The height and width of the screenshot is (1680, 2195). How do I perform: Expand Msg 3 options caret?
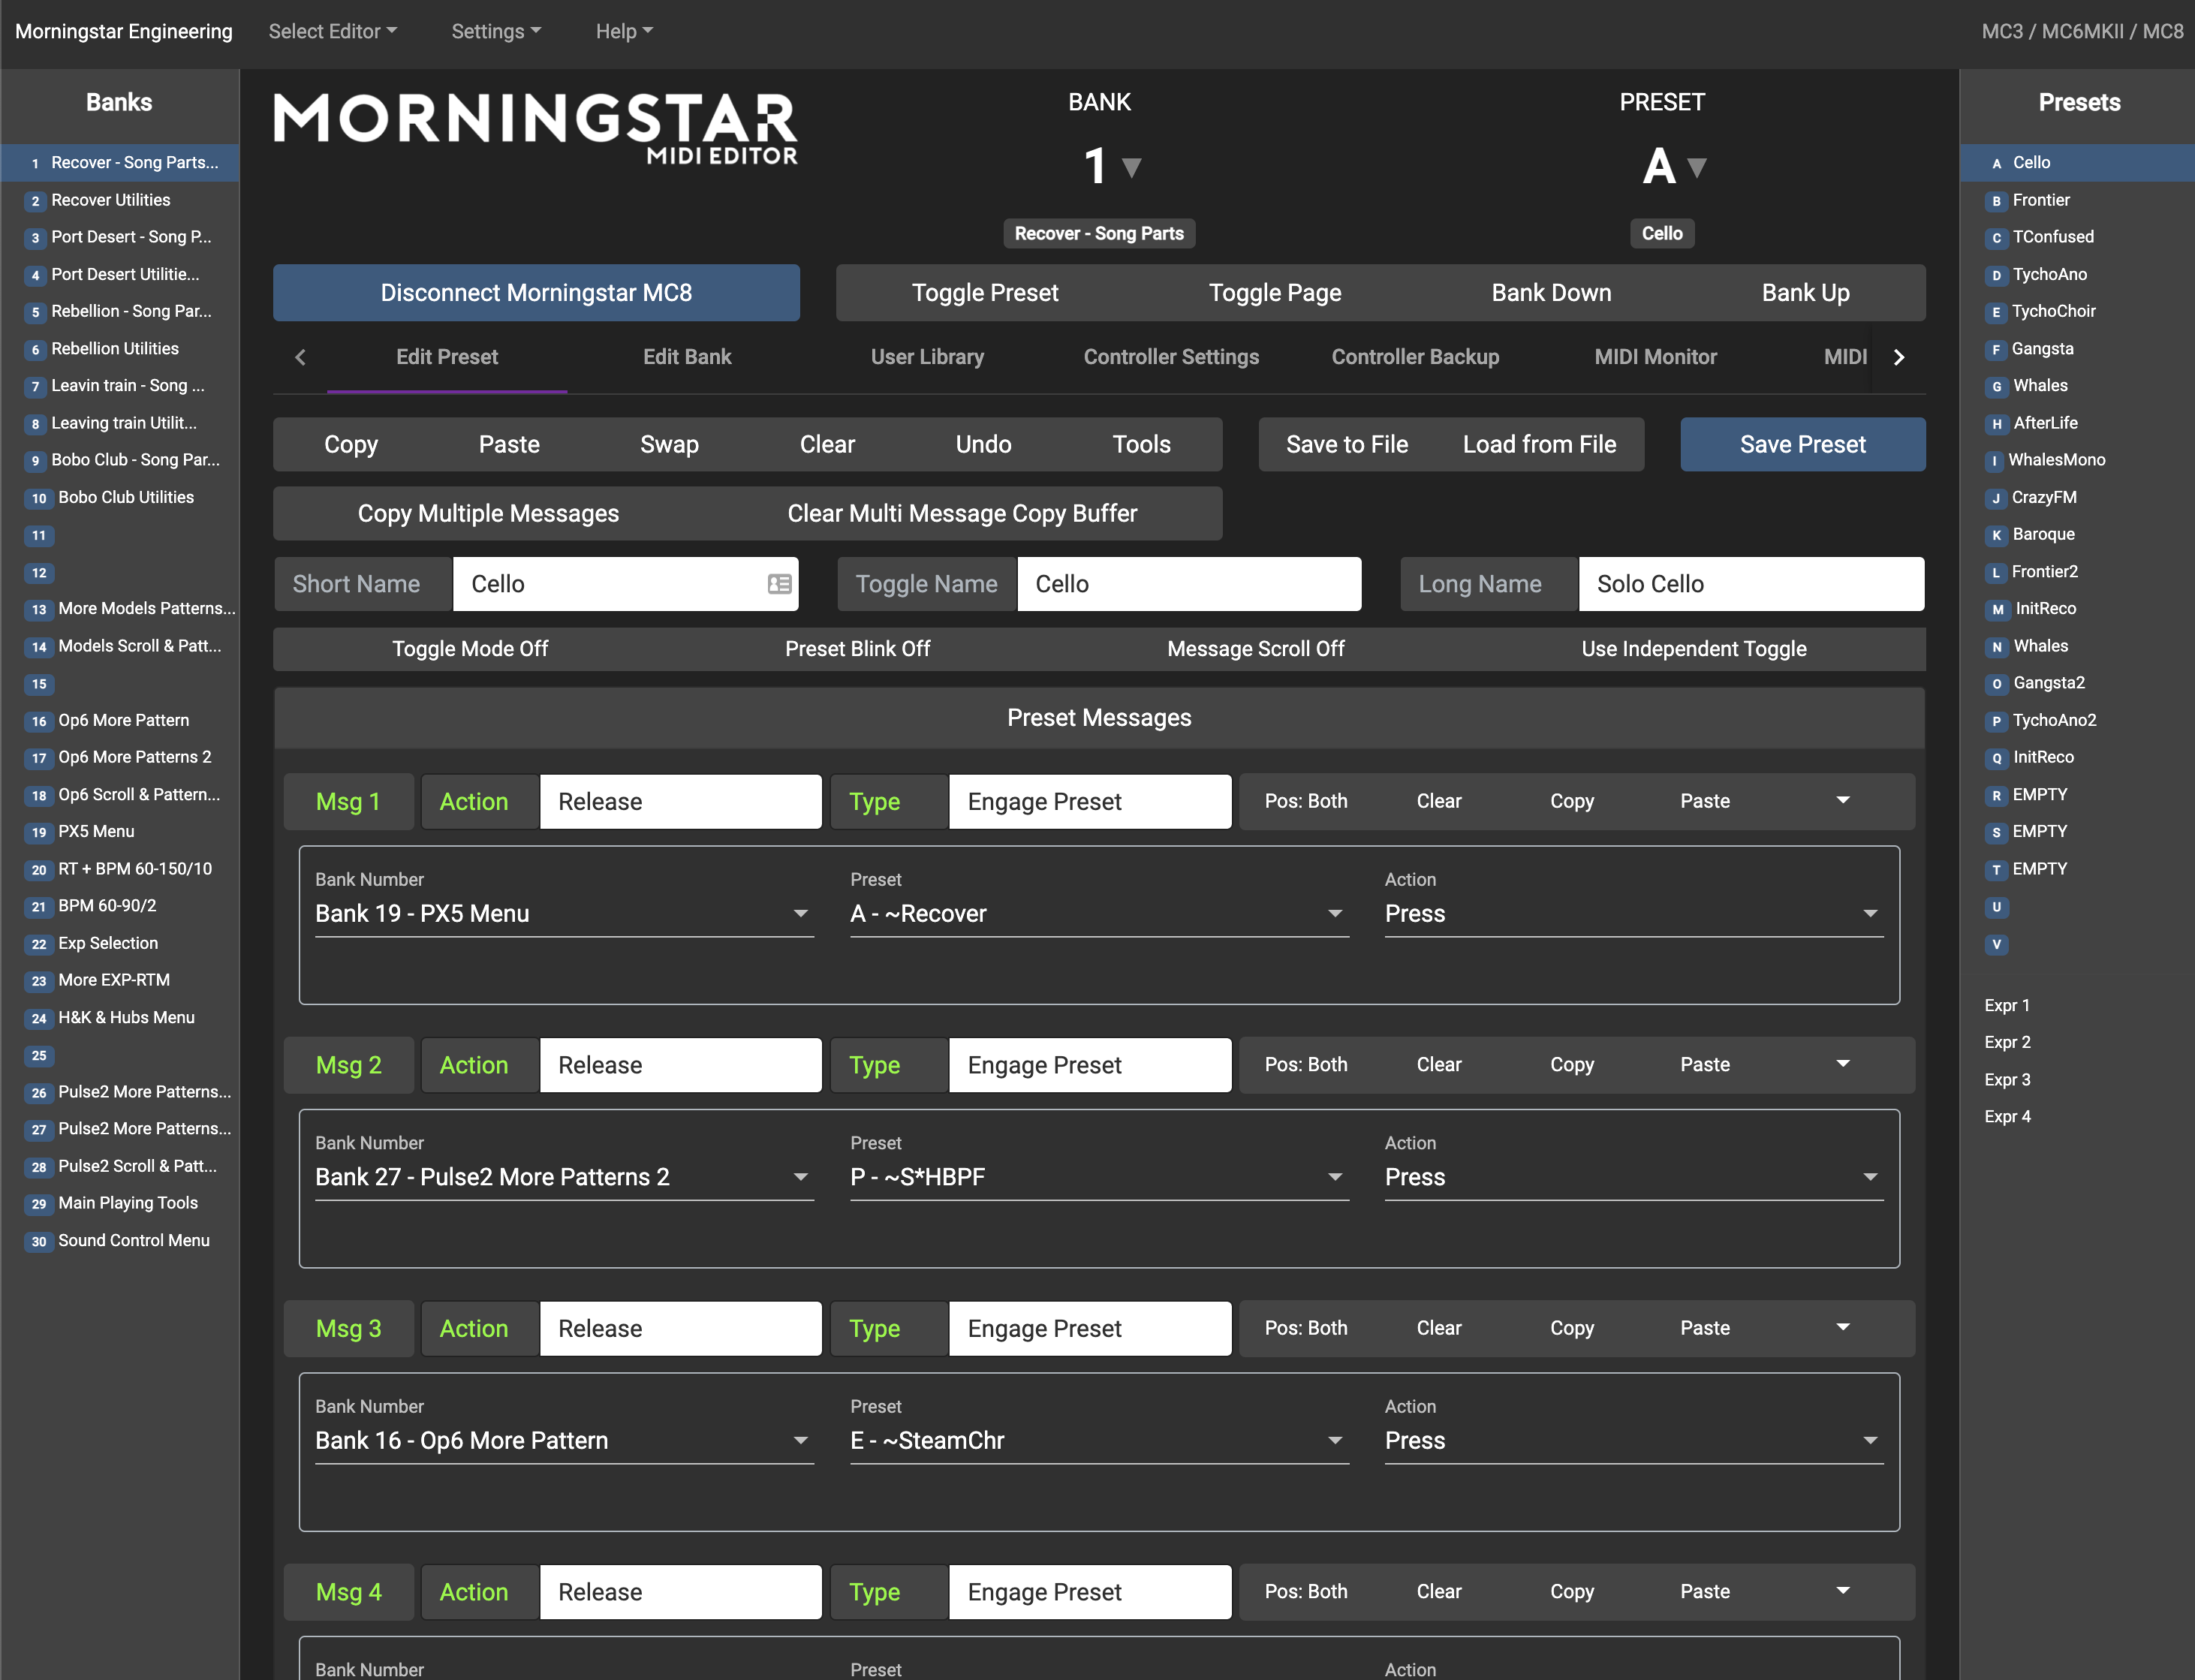click(1842, 1328)
